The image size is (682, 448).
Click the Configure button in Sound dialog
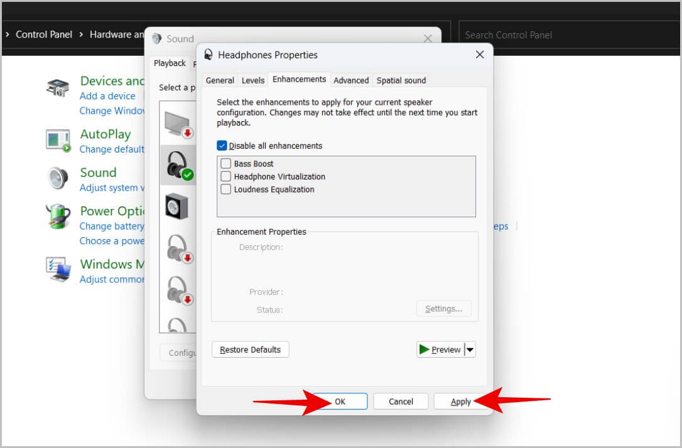click(178, 353)
